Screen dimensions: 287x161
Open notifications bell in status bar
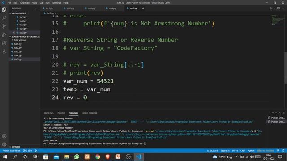283,151
